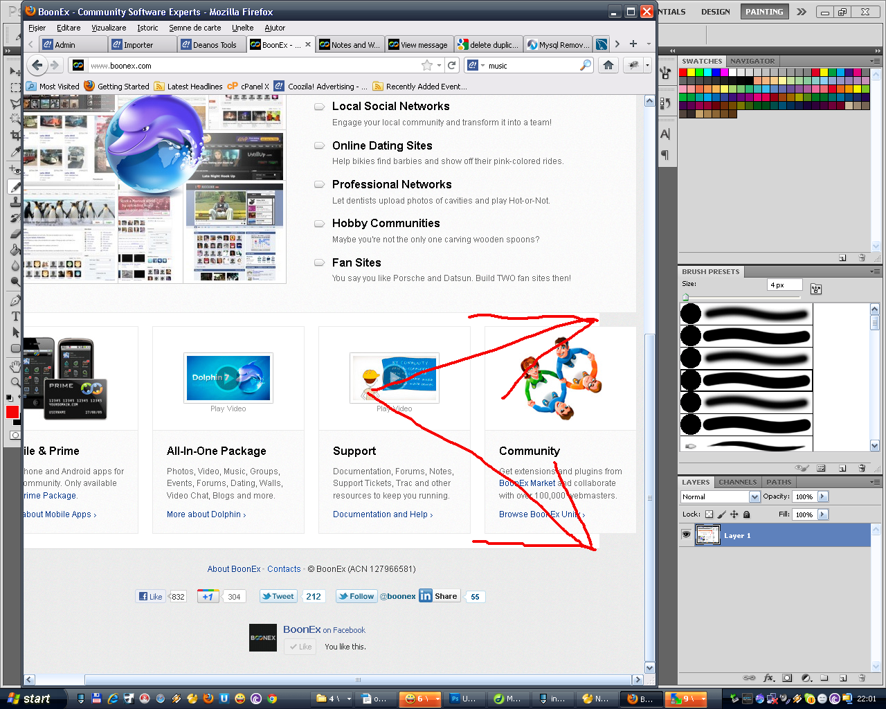Select the Hand tool

pos(15,366)
